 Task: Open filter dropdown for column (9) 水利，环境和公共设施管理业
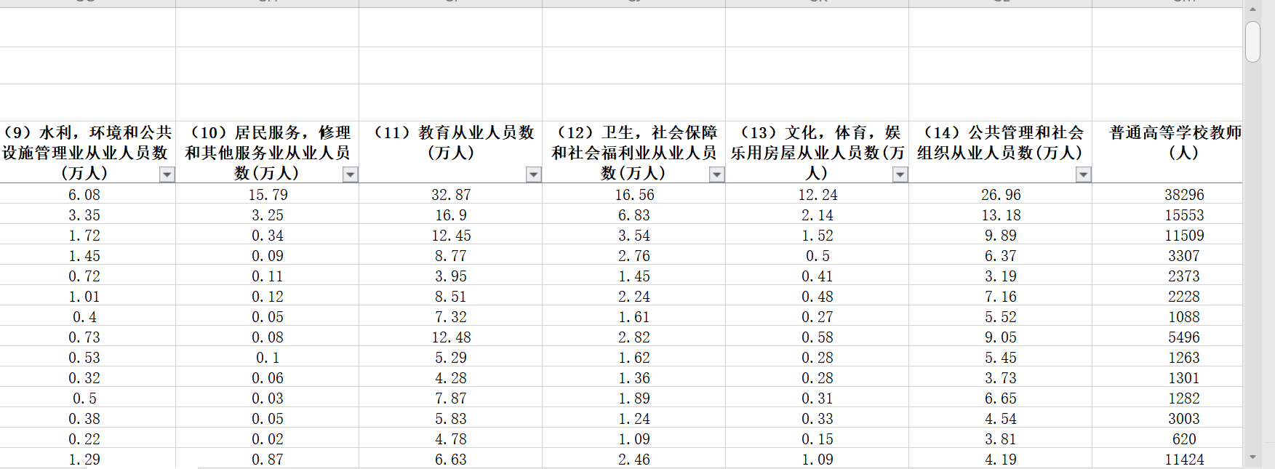167,175
